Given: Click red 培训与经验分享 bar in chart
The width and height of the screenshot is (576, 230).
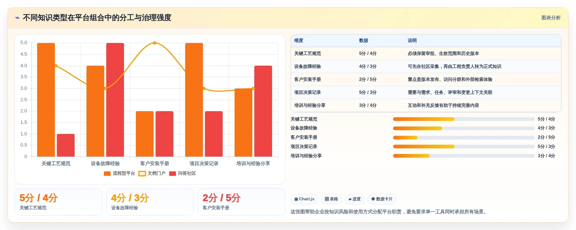Looking at the screenshot, I should pos(263,111).
